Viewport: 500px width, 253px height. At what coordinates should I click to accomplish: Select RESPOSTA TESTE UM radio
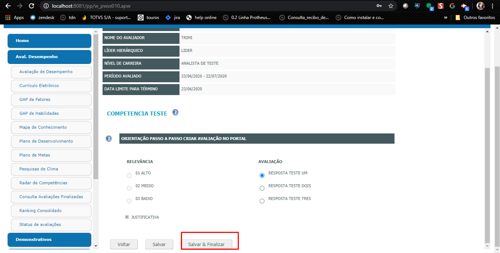(262, 175)
